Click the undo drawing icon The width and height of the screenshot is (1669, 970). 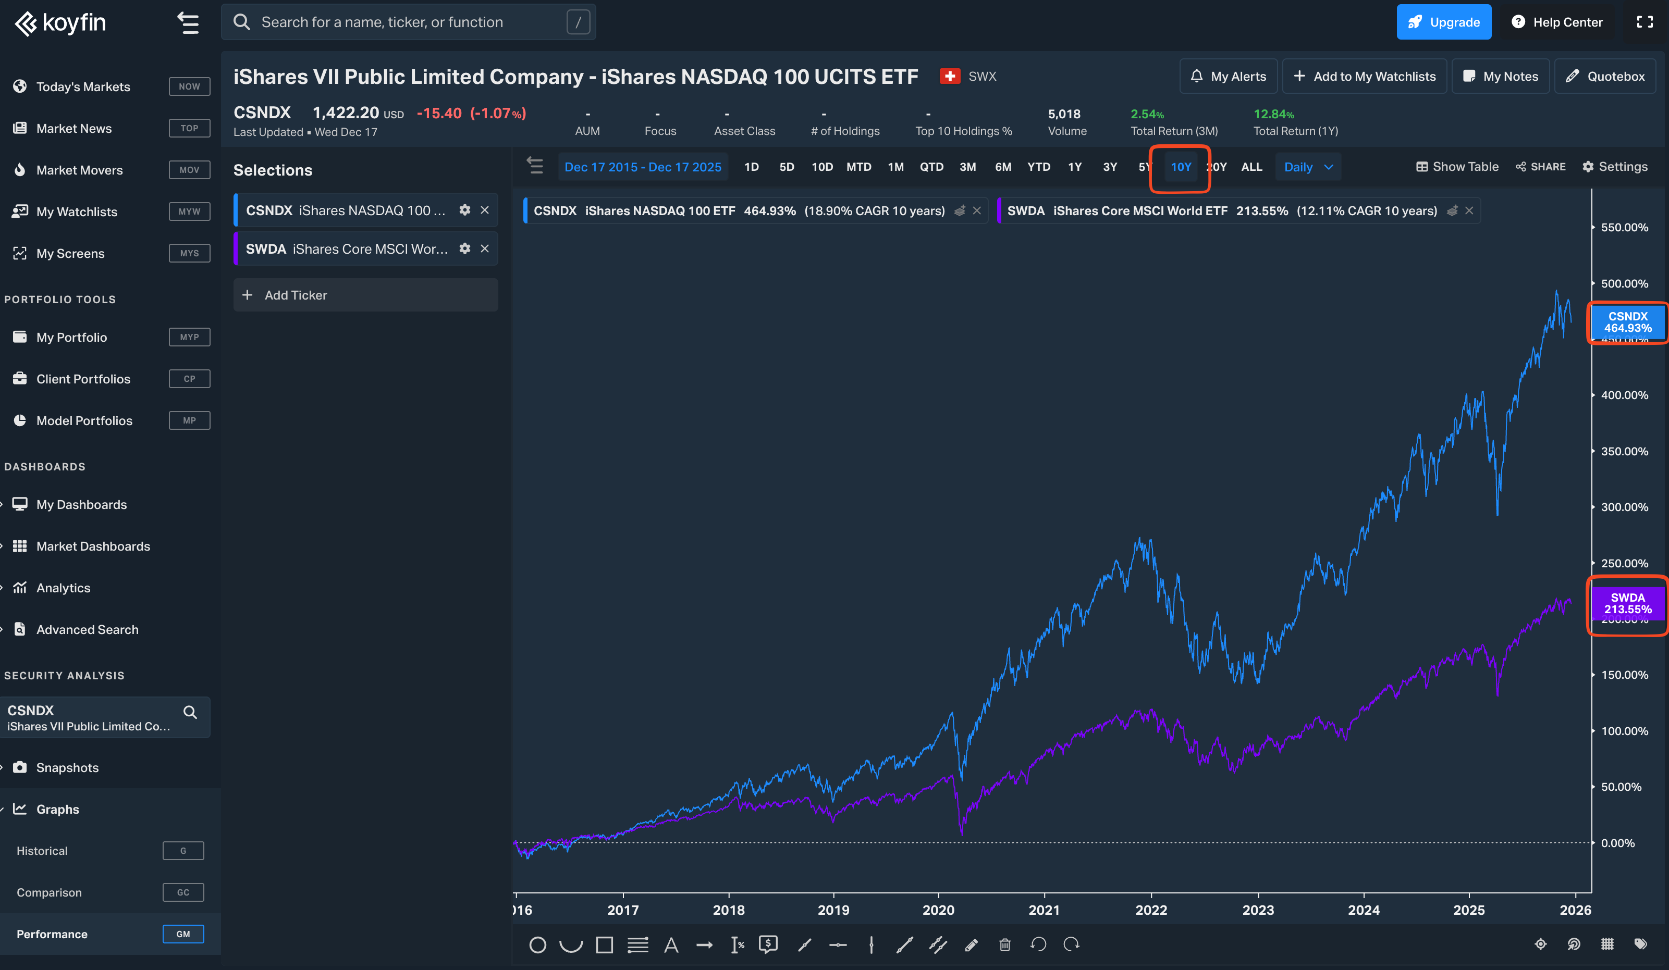click(1038, 945)
